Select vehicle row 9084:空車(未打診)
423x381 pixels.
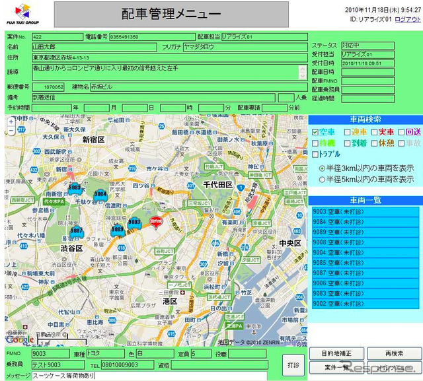click(365, 222)
